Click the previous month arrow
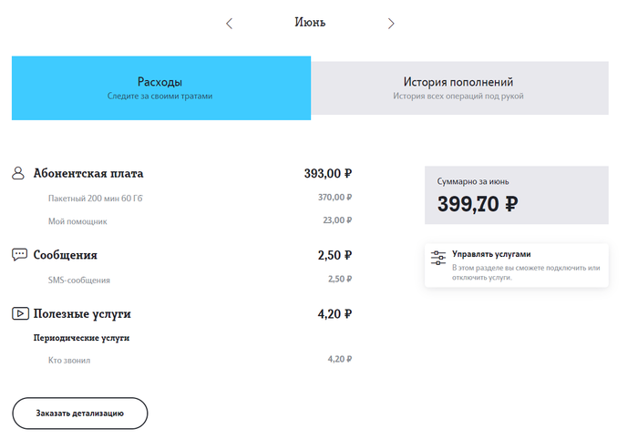This screenshot has height=439, width=638. [x=229, y=24]
